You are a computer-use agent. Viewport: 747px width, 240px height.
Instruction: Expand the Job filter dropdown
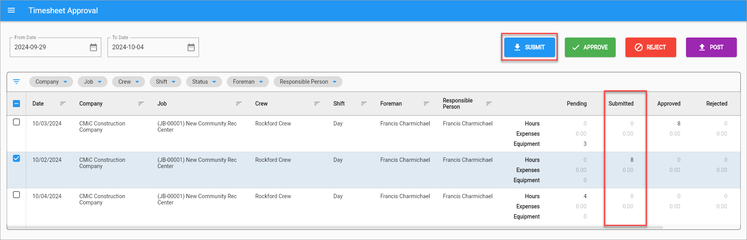click(x=93, y=82)
